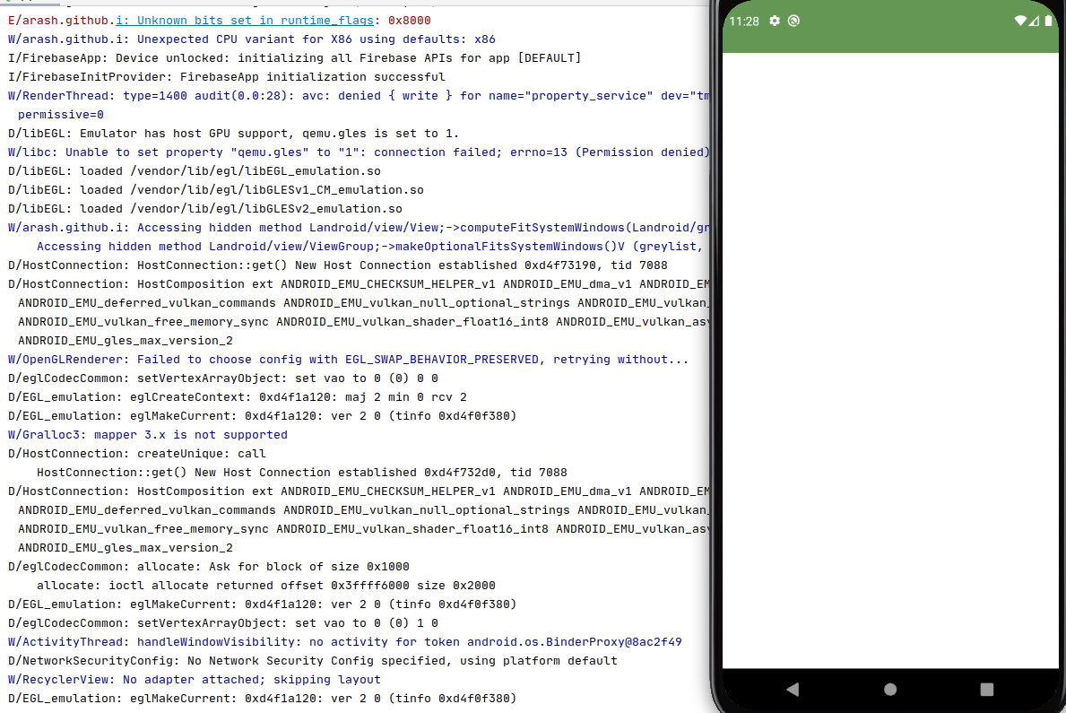Click 'W/RecyclerView: No adapter attached' warning
The height and width of the screenshot is (713, 1066).
195,680
